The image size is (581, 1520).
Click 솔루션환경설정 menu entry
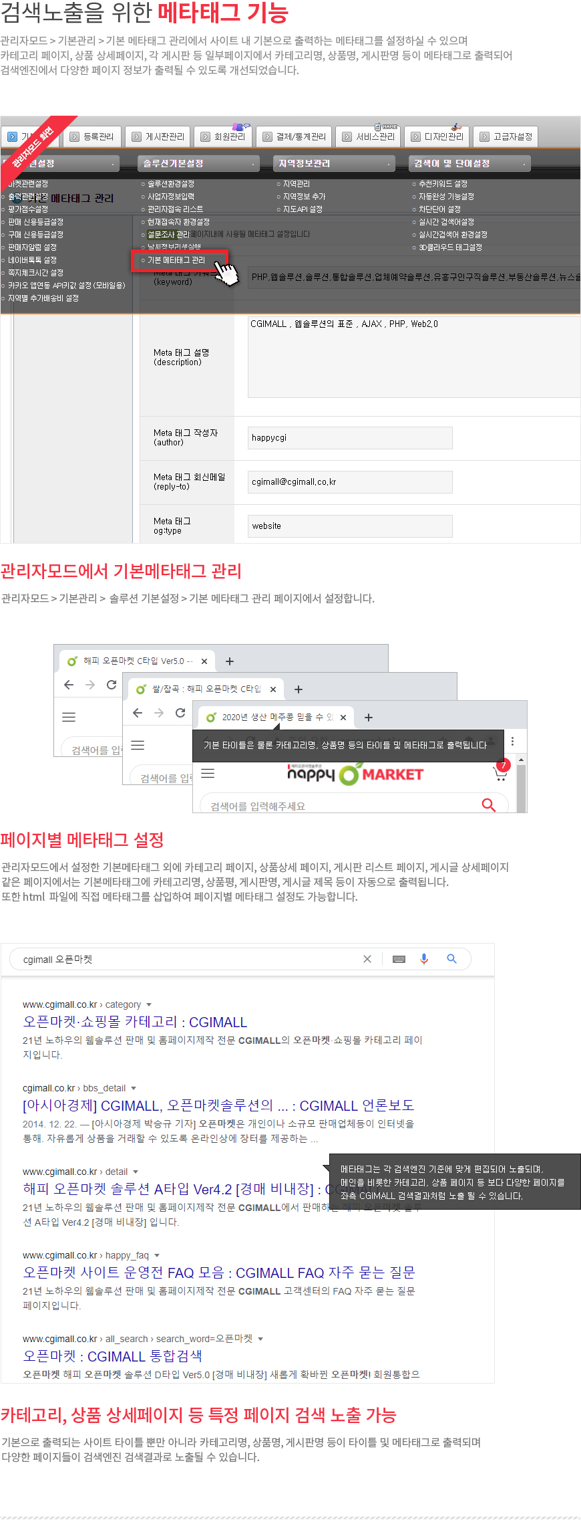point(171,184)
